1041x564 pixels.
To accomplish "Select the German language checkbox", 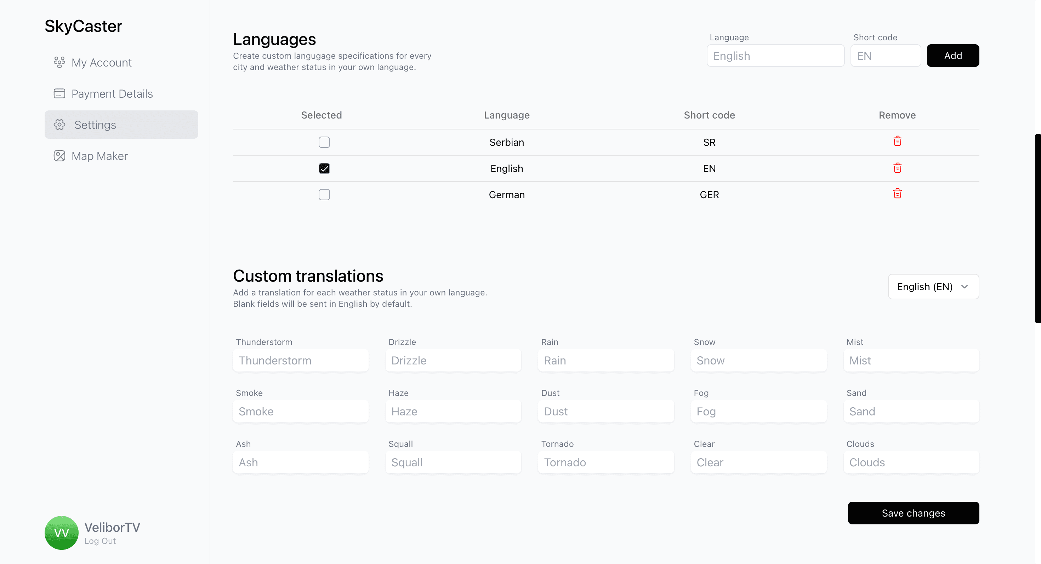I will point(324,195).
